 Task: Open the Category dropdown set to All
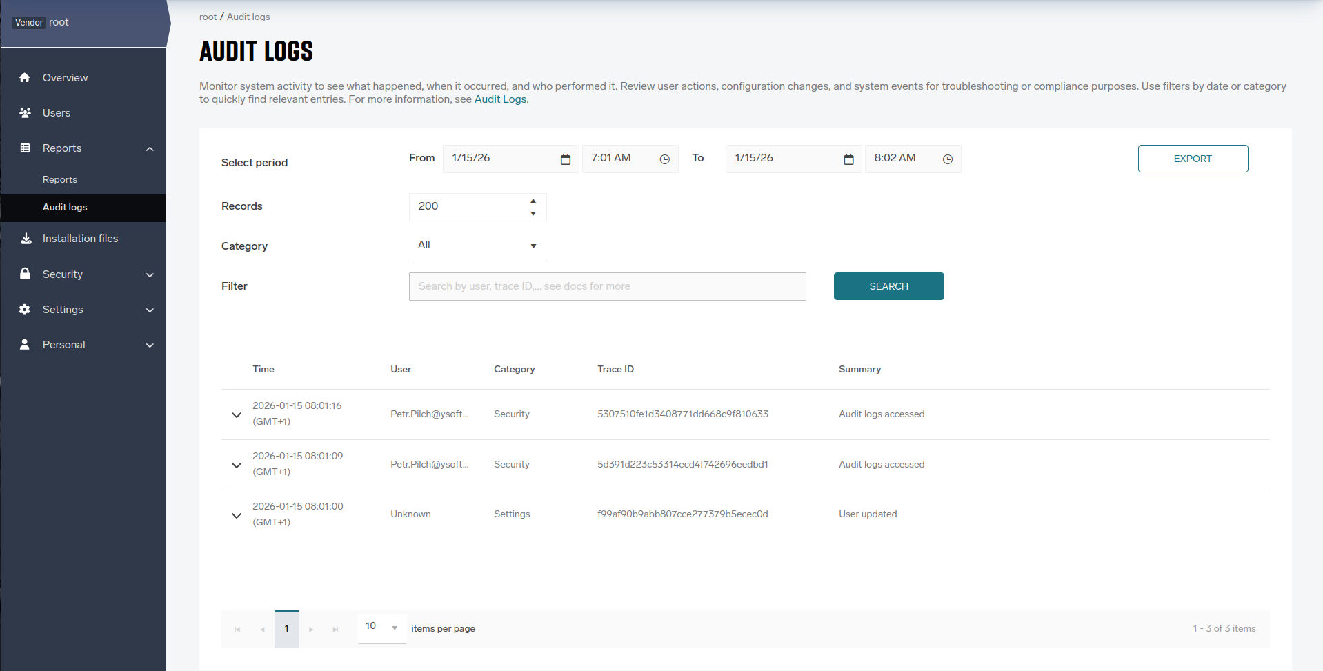(x=477, y=246)
